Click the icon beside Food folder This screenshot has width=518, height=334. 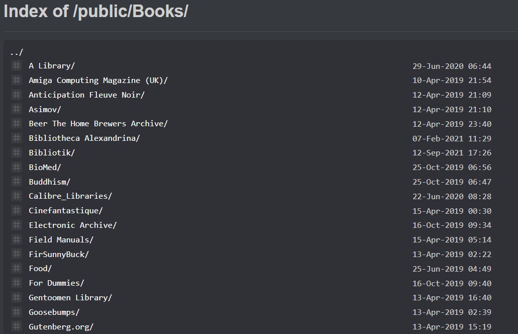16,268
